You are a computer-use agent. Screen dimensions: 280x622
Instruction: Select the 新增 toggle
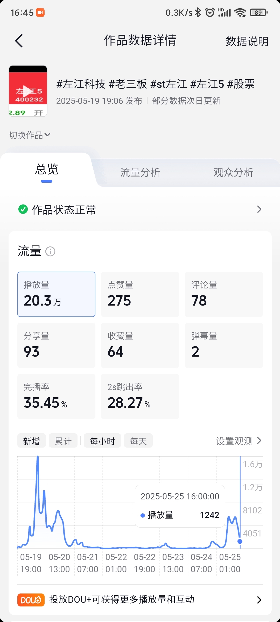click(32, 441)
